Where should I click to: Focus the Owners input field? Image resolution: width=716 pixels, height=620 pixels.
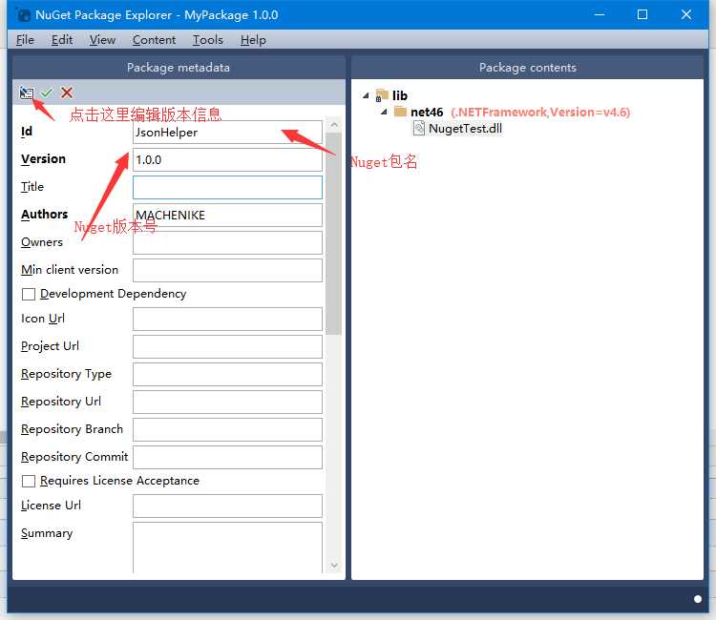click(227, 242)
